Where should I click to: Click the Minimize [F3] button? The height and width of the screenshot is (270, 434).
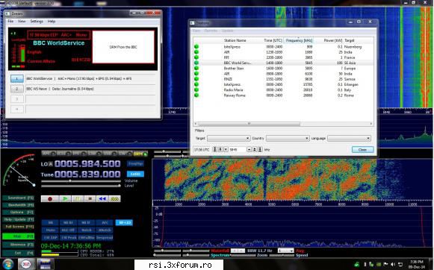click(18, 245)
